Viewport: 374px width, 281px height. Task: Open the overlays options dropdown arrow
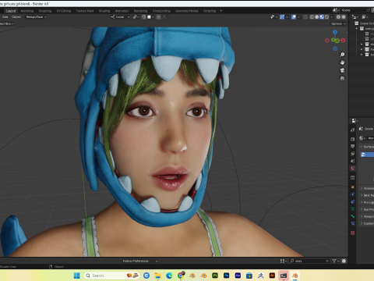298,17
